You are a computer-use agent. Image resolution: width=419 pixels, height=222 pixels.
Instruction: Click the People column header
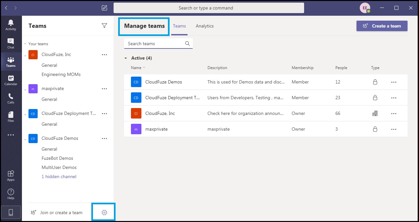[341, 68]
